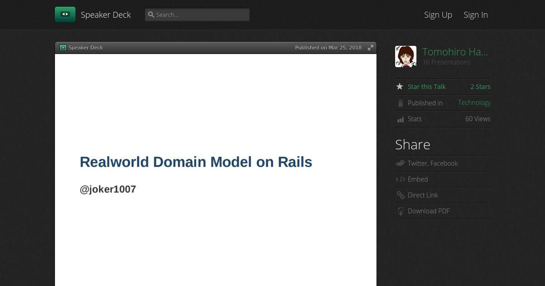545x286 pixels.
Task: Click Speaker Deck label in player header
Action: [x=86, y=48]
